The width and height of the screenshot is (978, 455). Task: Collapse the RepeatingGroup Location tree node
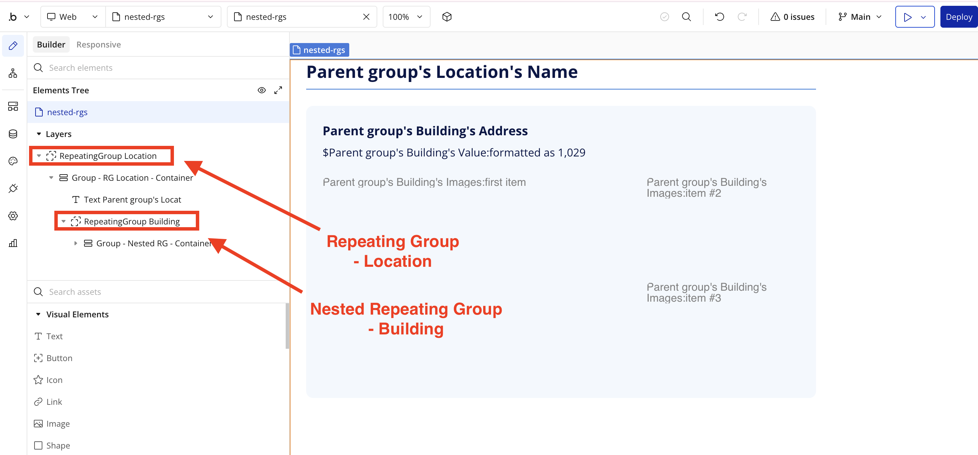(39, 155)
